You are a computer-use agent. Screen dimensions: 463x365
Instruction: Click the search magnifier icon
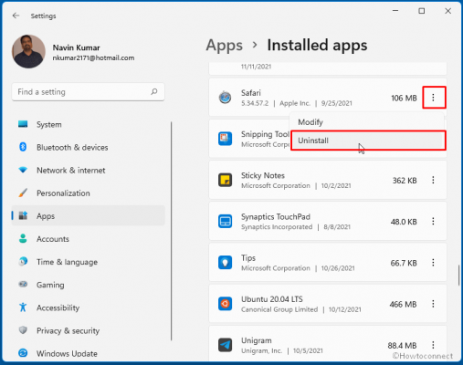154,91
